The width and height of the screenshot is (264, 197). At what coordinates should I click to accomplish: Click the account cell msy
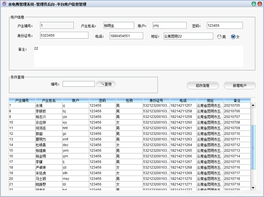click(x=76, y=178)
